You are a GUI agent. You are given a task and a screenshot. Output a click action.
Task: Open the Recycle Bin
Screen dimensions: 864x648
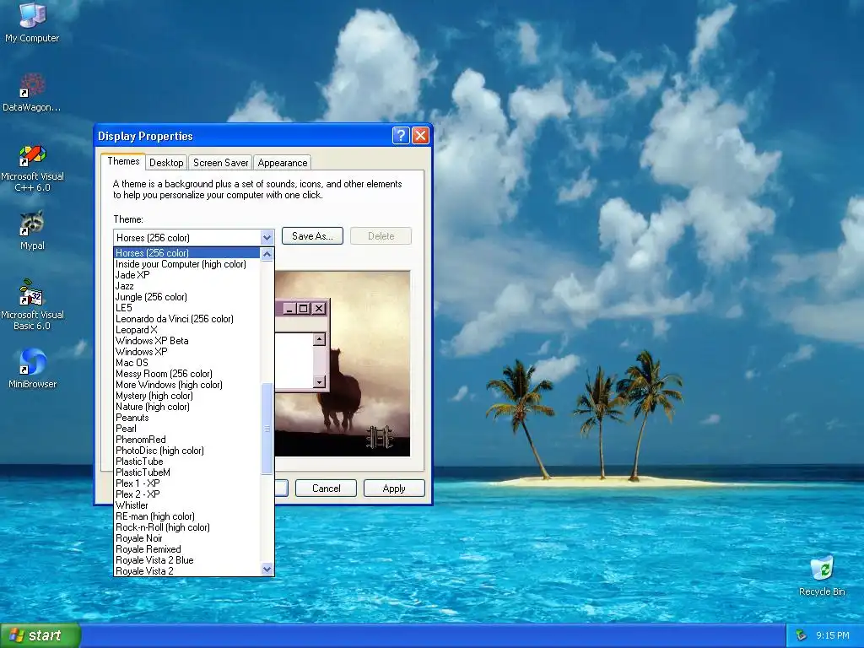822,576
